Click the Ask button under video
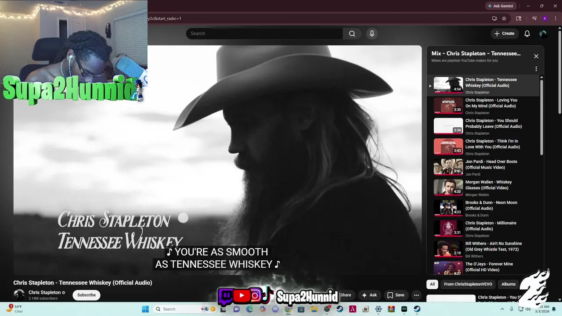This screenshot has width=562, height=316. 369,295
